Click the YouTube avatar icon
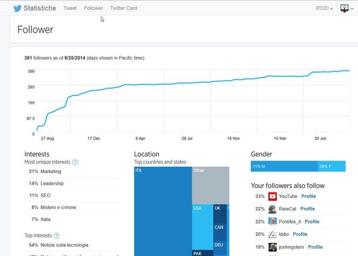This screenshot has width=358, height=256. coord(272,196)
